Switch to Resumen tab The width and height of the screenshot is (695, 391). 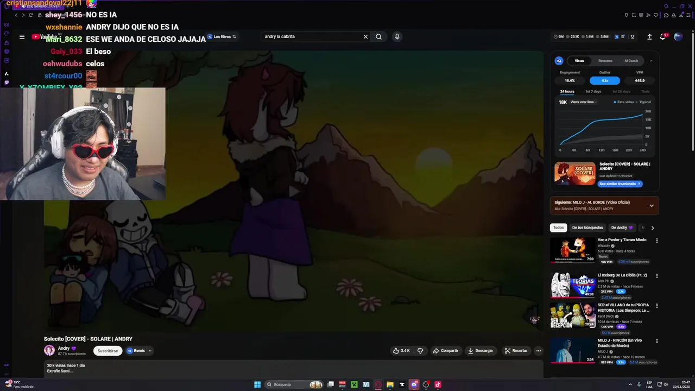point(605,61)
